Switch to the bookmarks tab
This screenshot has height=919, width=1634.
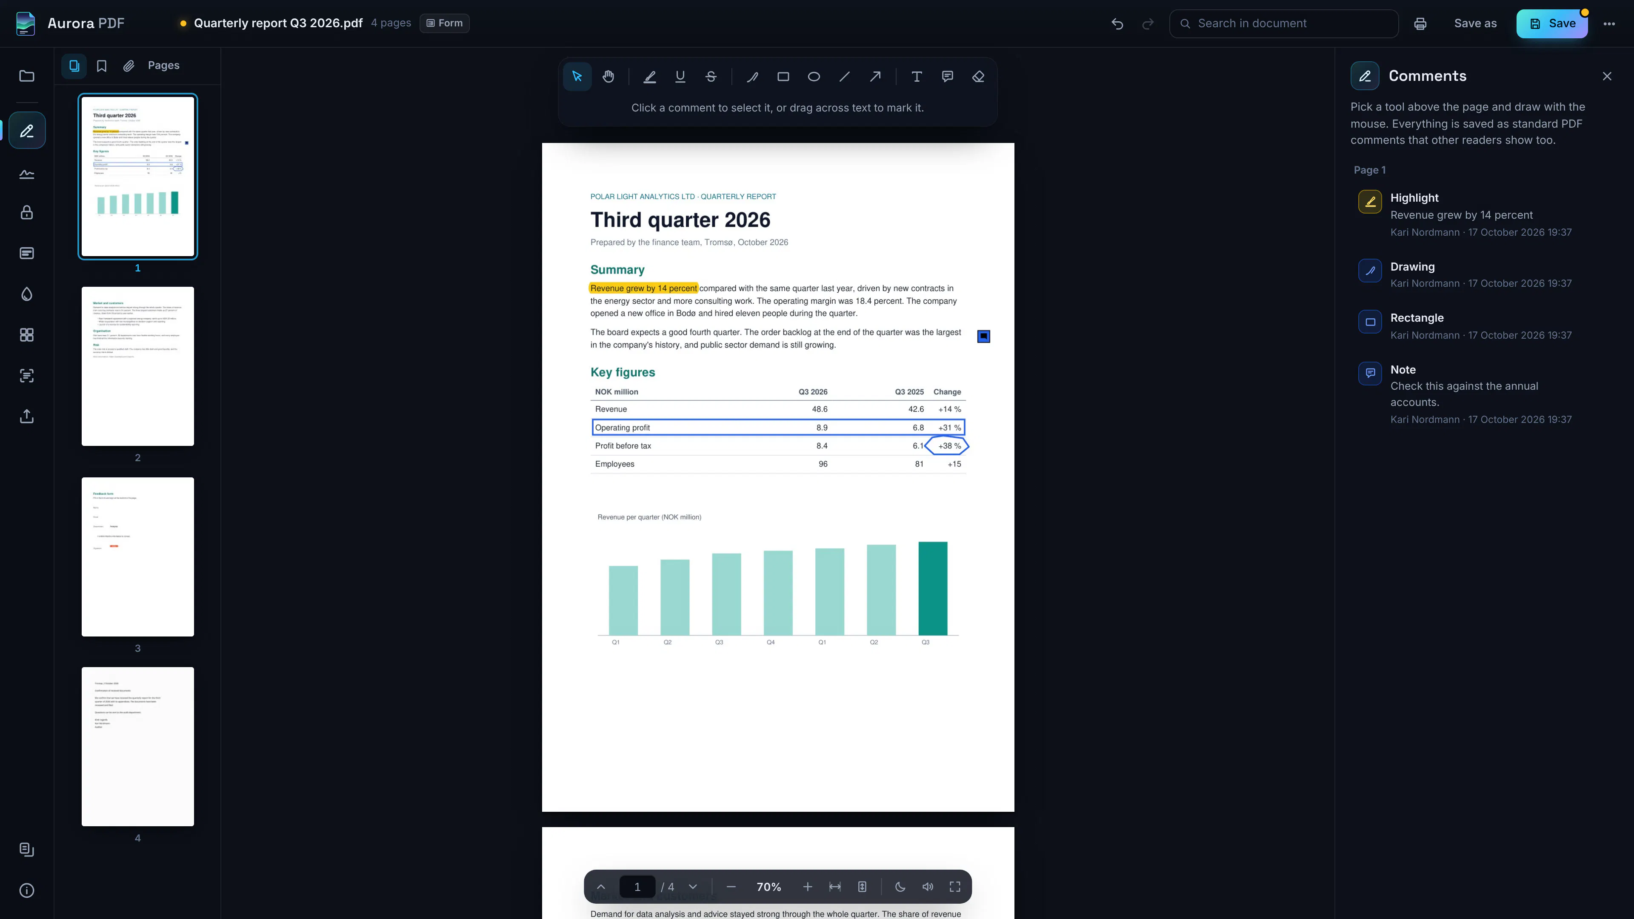pos(102,66)
